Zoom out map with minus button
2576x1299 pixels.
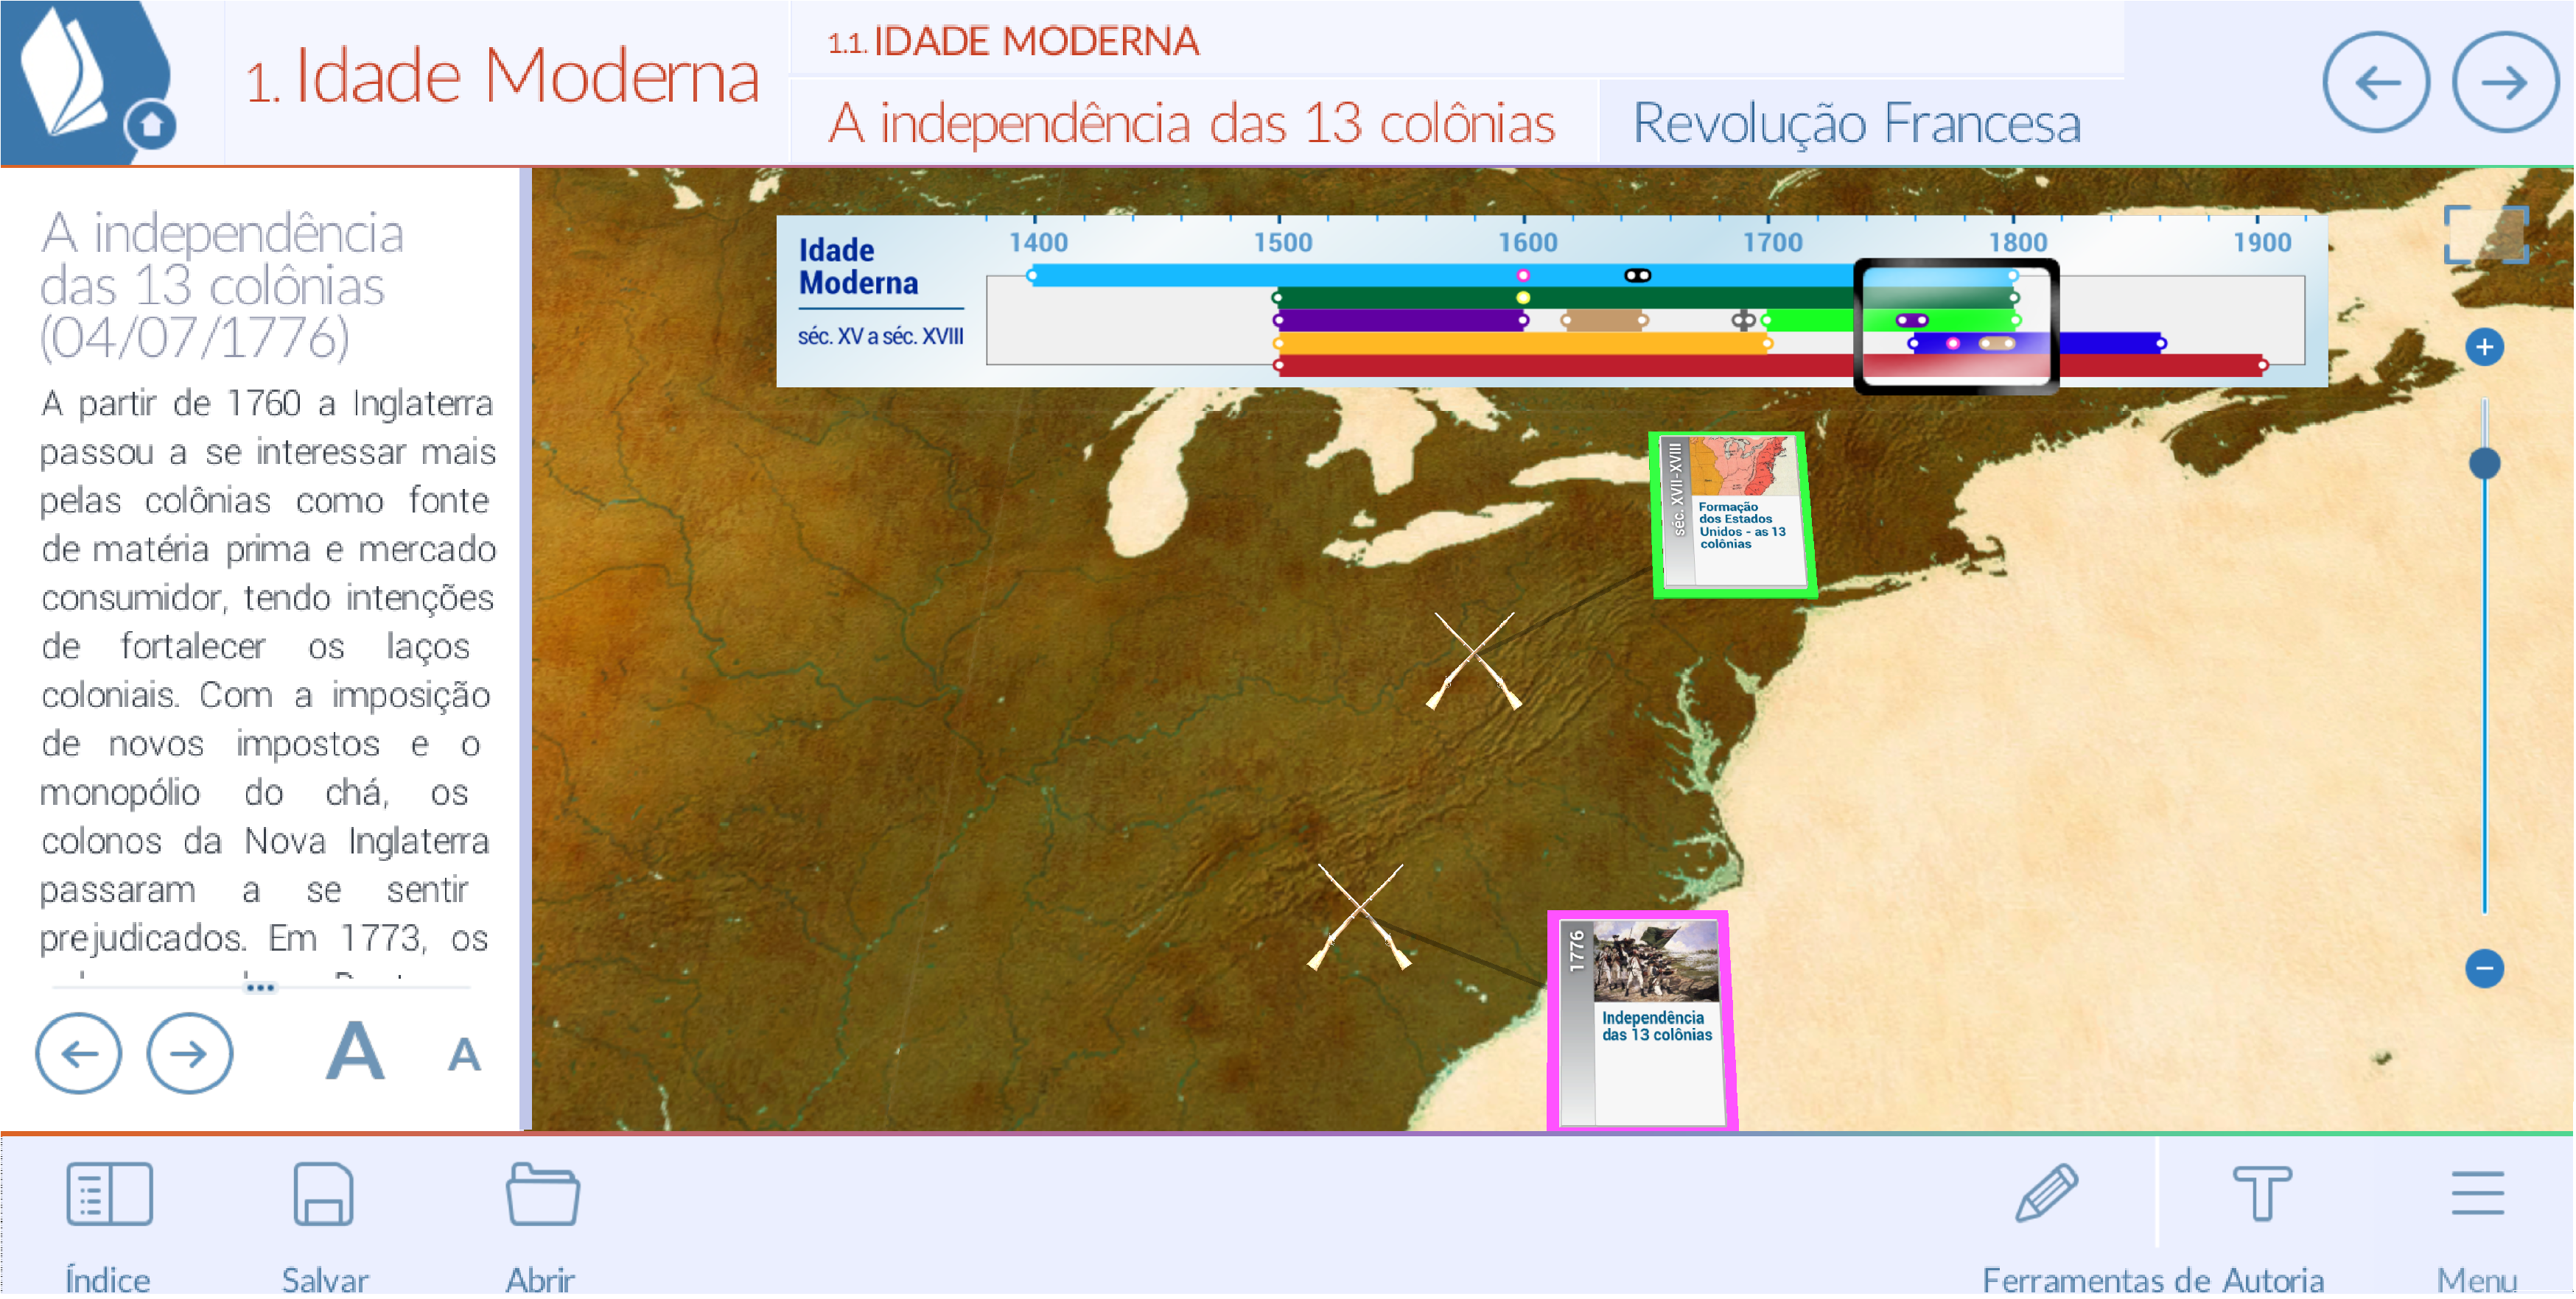click(2484, 969)
